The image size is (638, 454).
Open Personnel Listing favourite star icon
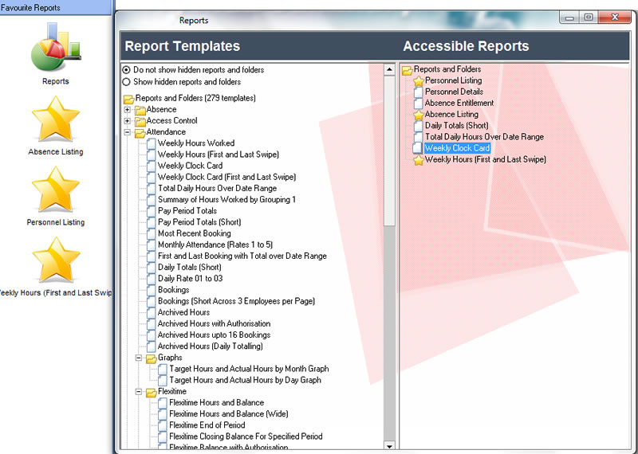point(55,190)
